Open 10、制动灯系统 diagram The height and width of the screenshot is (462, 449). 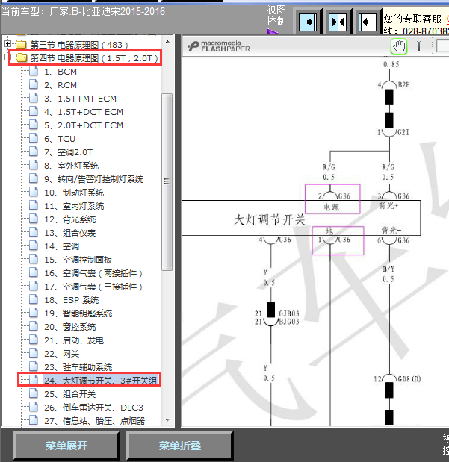[74, 193]
